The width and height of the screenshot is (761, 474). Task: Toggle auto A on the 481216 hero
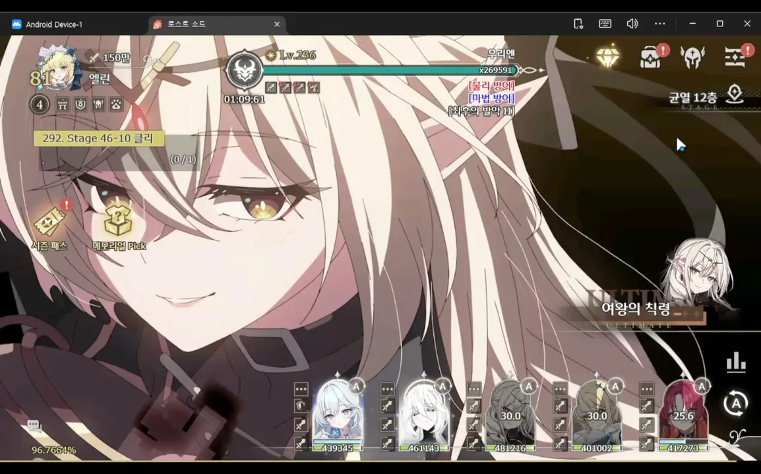tap(528, 386)
